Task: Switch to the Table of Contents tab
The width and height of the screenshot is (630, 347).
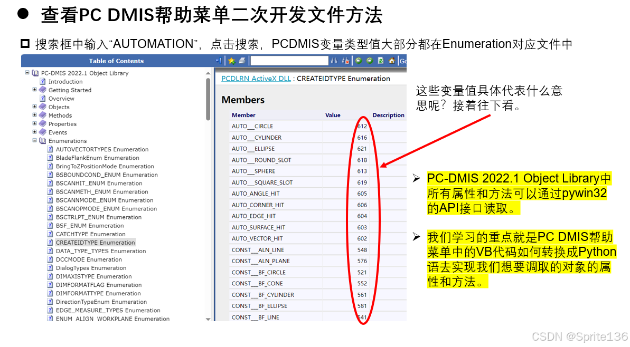Action: 116,60
